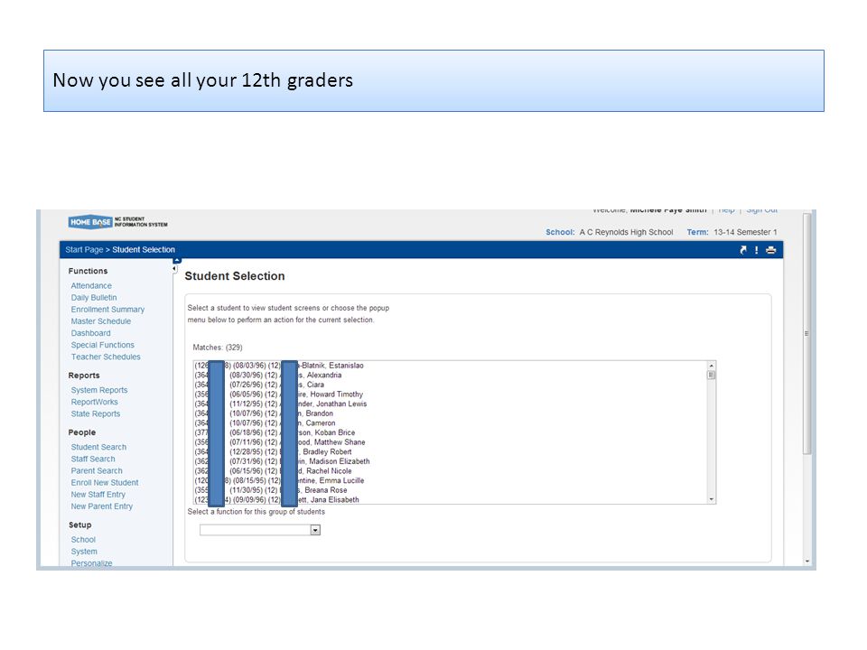Open the Attendance function
The image size is (867, 650).
click(x=91, y=286)
